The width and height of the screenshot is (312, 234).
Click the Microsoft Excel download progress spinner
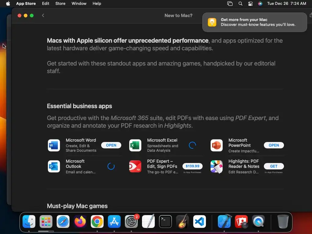click(193, 145)
